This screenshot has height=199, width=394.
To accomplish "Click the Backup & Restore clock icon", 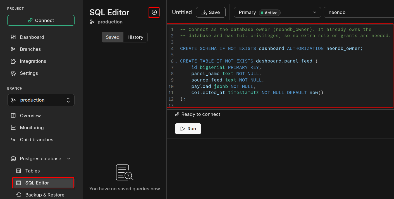I will pyautogui.click(x=19, y=195).
